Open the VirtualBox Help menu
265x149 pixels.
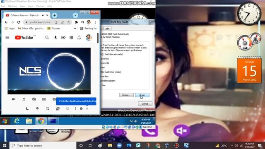point(50,6)
